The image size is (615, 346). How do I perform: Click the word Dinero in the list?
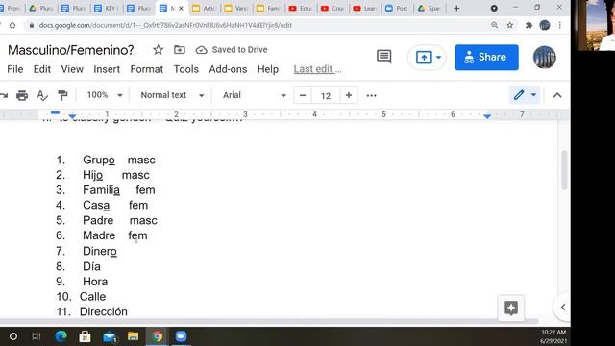100,251
